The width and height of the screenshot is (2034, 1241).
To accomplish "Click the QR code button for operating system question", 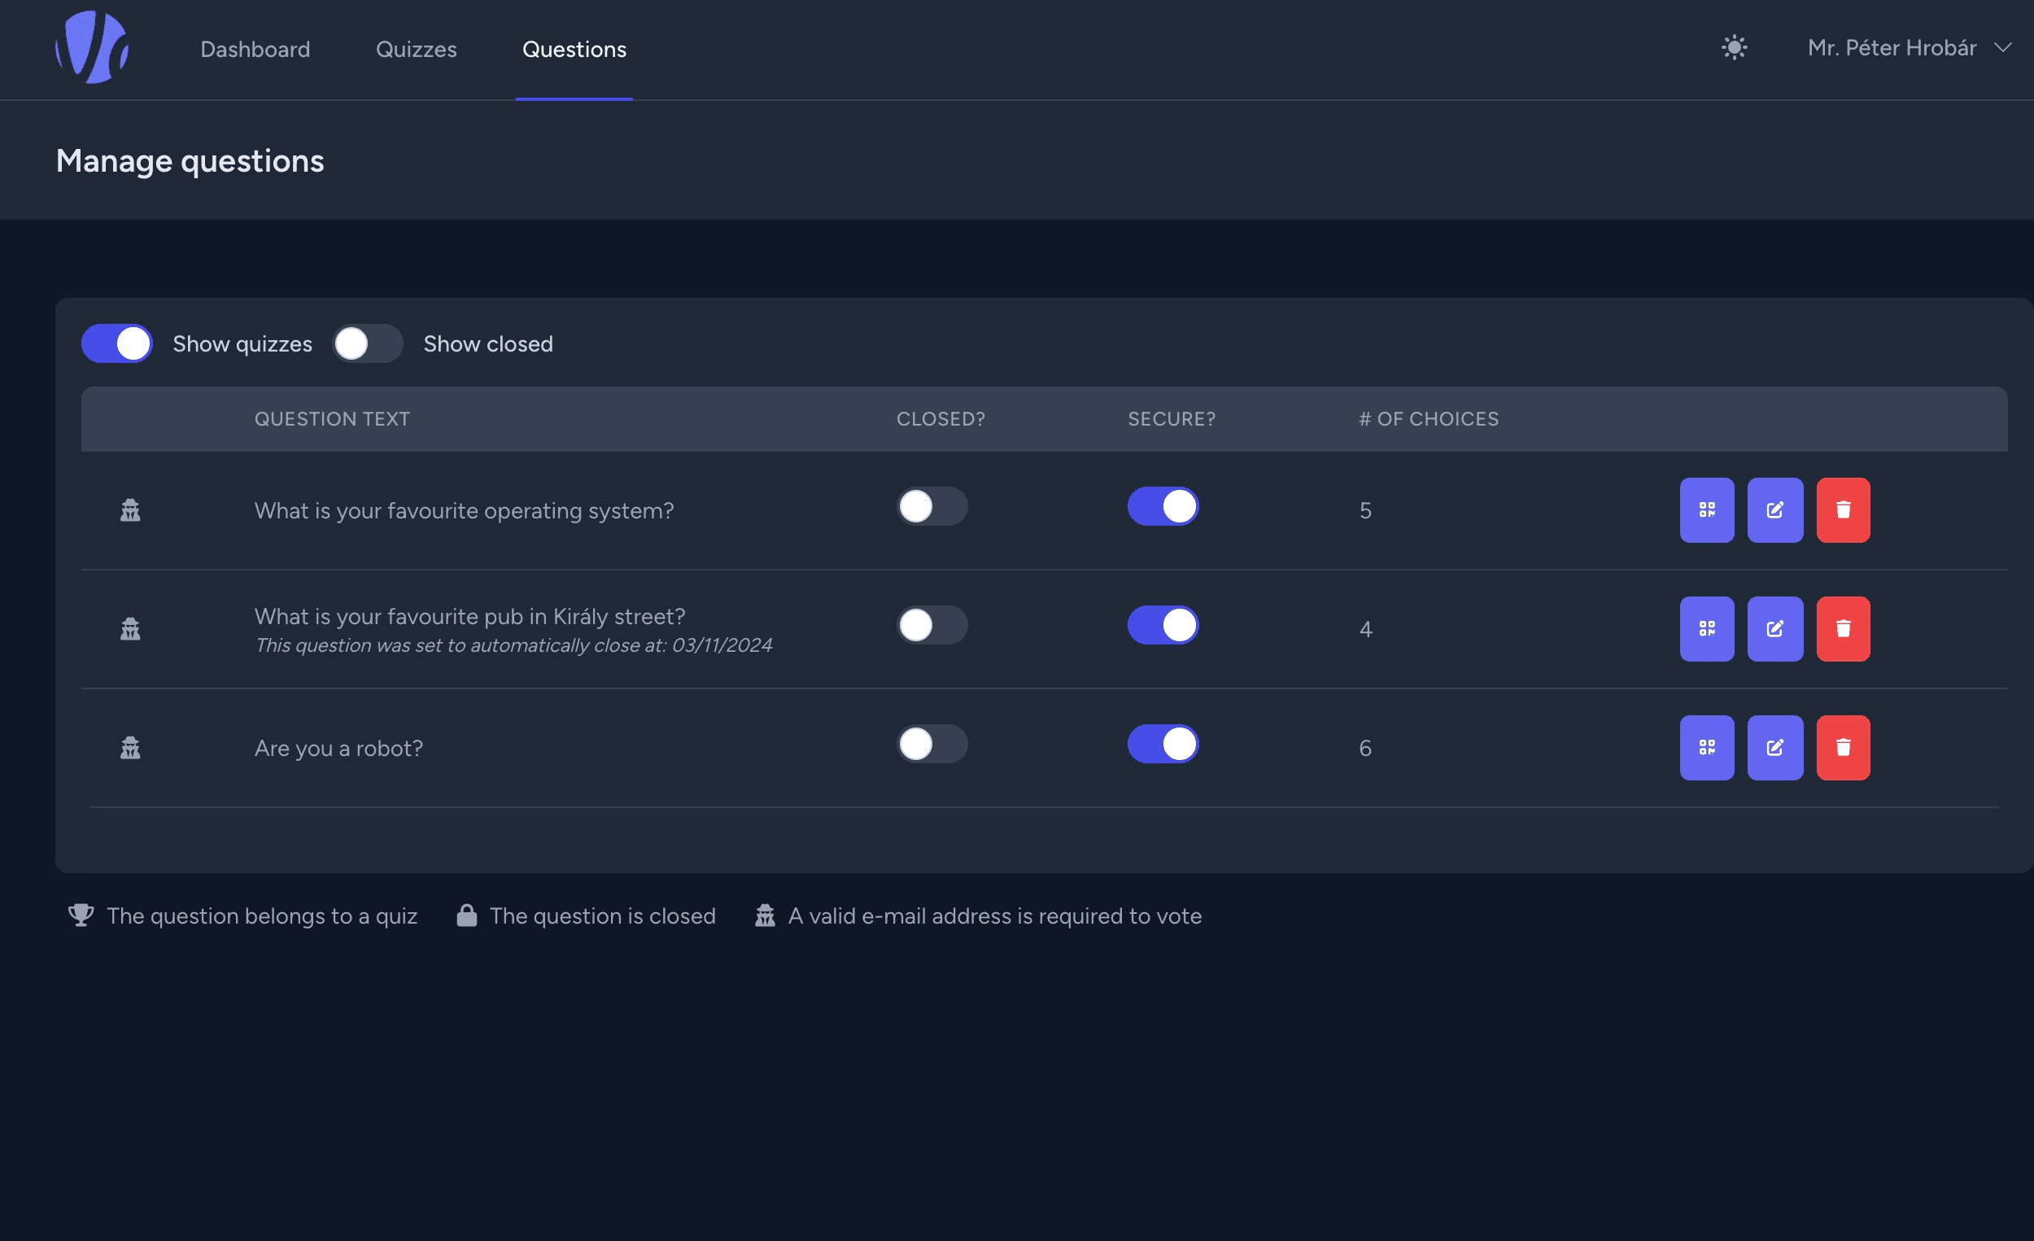I will click(1706, 509).
